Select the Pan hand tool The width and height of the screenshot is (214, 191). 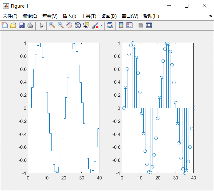(69, 25)
